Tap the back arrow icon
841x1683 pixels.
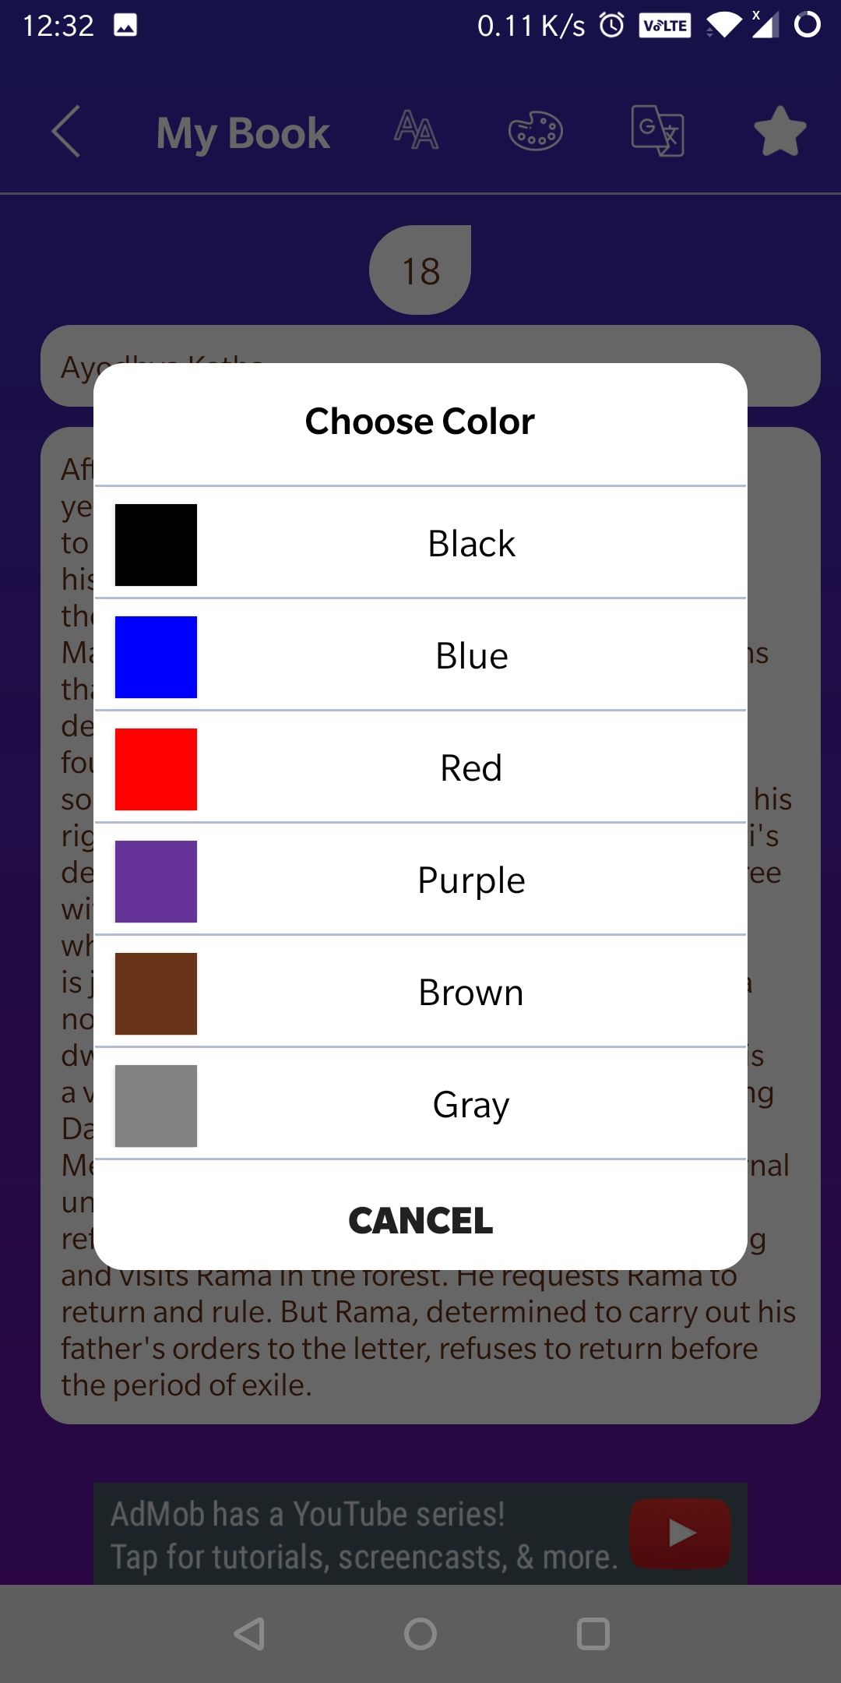(66, 132)
